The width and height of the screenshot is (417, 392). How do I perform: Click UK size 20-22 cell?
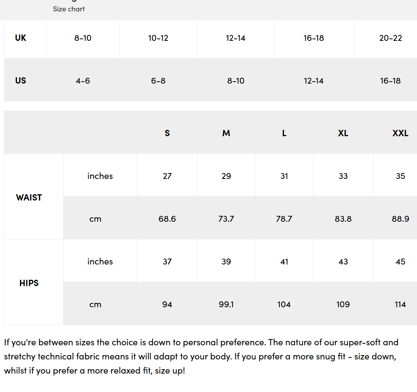coord(390,38)
